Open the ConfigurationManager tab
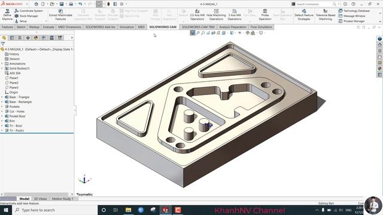383x215 pixels. [x=20, y=38]
